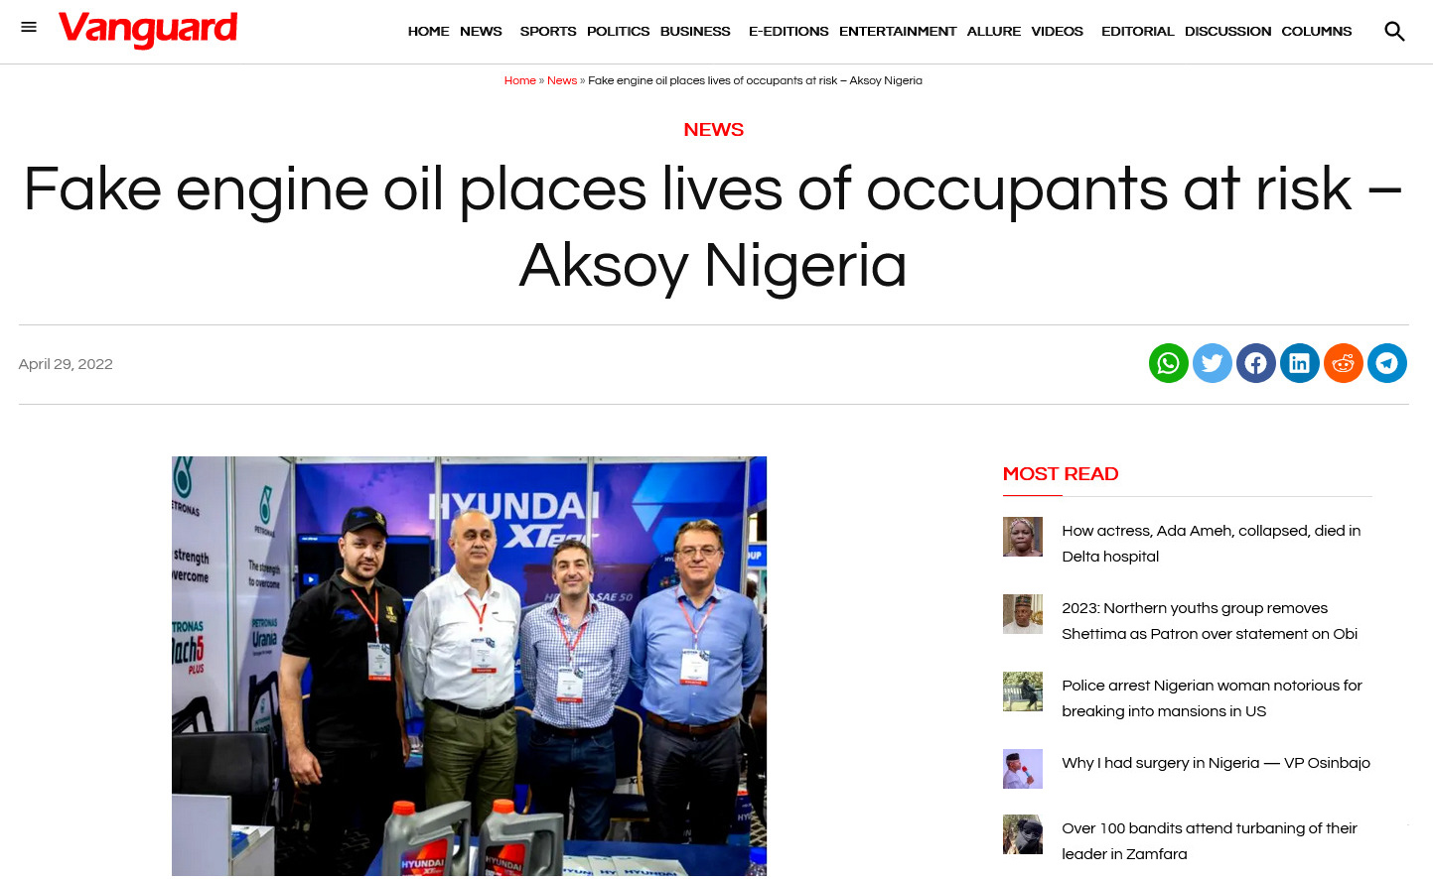The image size is (1433, 879).
Task: Open VP Osinbajo surgery story
Action: [x=1216, y=763]
